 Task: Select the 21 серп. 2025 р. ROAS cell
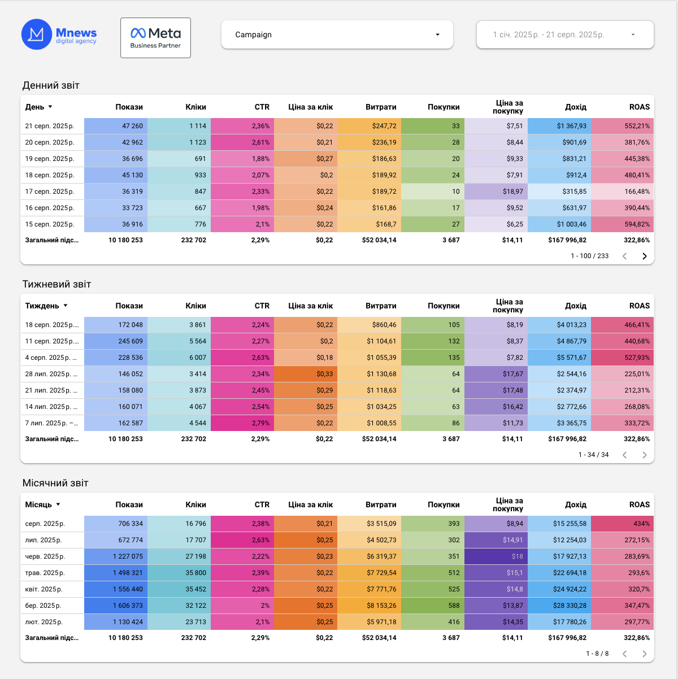click(622, 126)
